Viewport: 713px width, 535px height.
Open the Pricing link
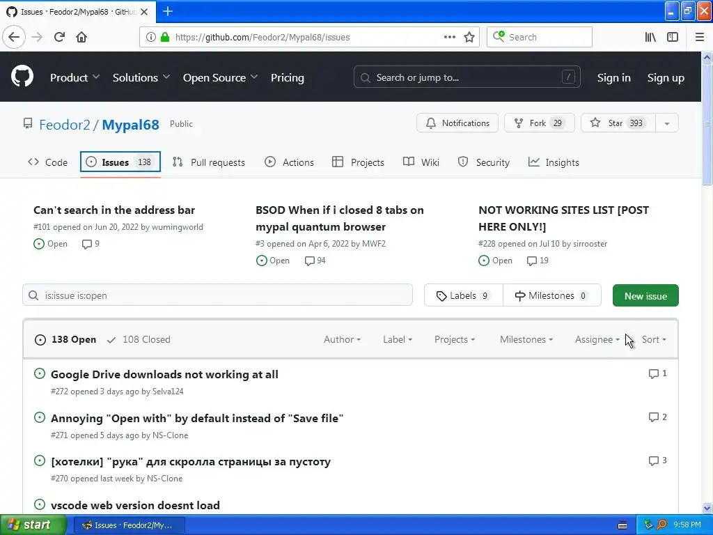click(x=288, y=78)
